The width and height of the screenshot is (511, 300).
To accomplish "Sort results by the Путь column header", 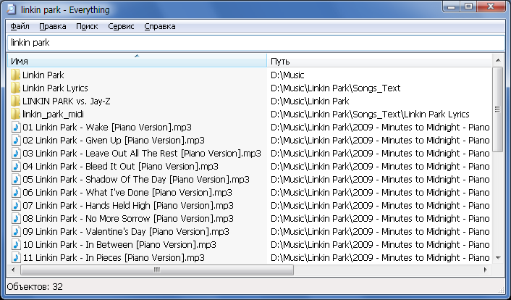I will tap(379, 61).
